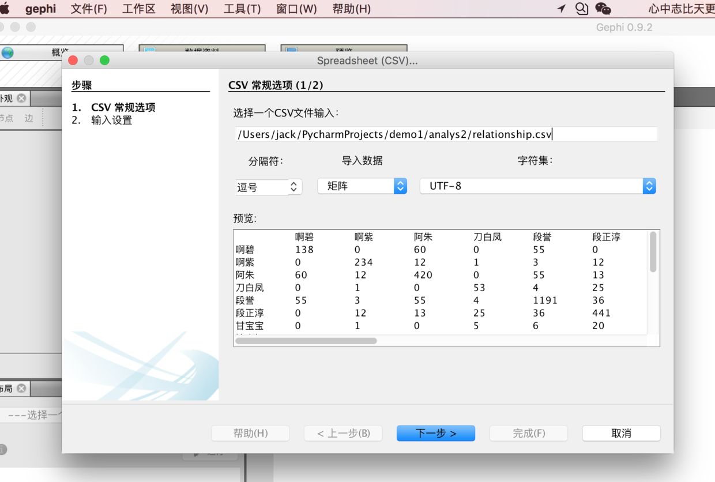Open the chat search icon in the menu bar
This screenshot has width=715, height=482.
[582, 9]
